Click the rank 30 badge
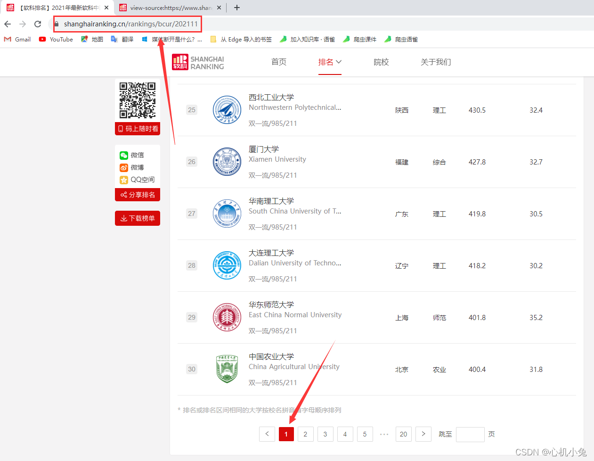594x461 pixels. pos(192,369)
